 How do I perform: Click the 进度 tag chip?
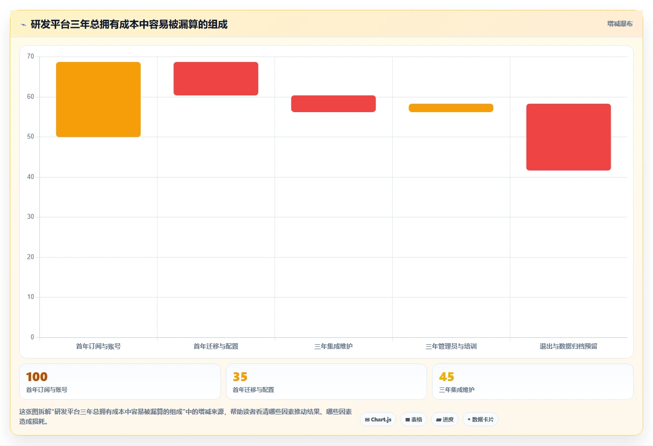(445, 419)
